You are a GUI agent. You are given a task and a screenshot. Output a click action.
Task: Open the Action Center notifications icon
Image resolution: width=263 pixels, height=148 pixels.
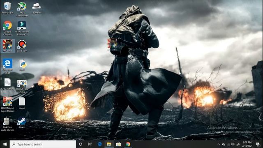[258, 144]
